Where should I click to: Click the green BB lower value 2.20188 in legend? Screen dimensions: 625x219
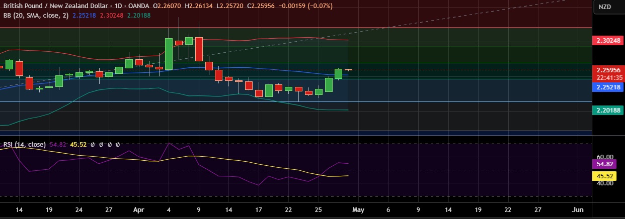[138, 16]
